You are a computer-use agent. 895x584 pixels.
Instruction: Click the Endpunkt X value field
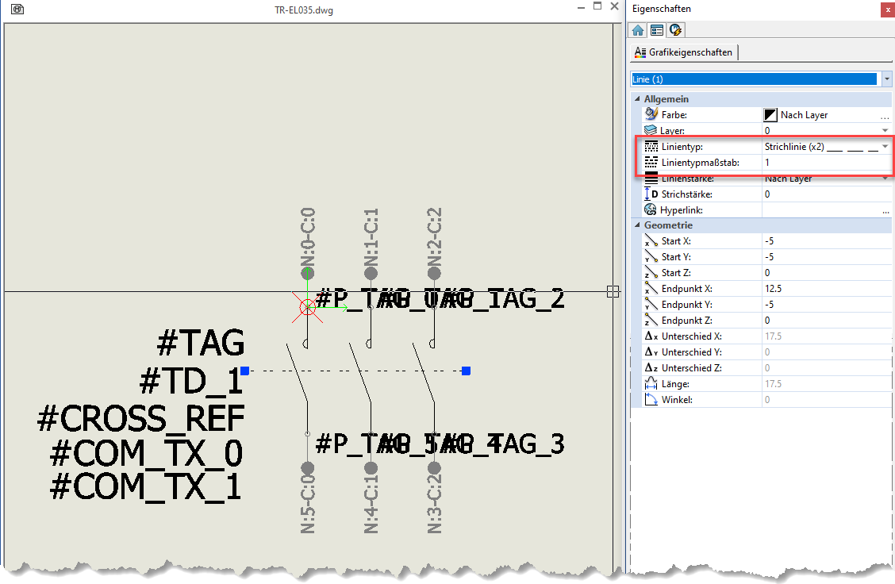[821, 289]
